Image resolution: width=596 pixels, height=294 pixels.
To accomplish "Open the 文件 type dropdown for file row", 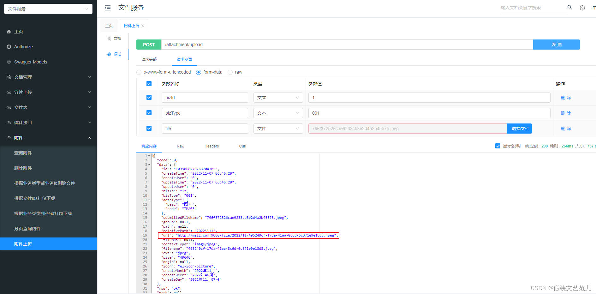I will 278,129.
